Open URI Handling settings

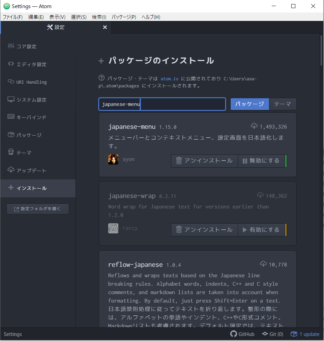pyautogui.click(x=31, y=82)
